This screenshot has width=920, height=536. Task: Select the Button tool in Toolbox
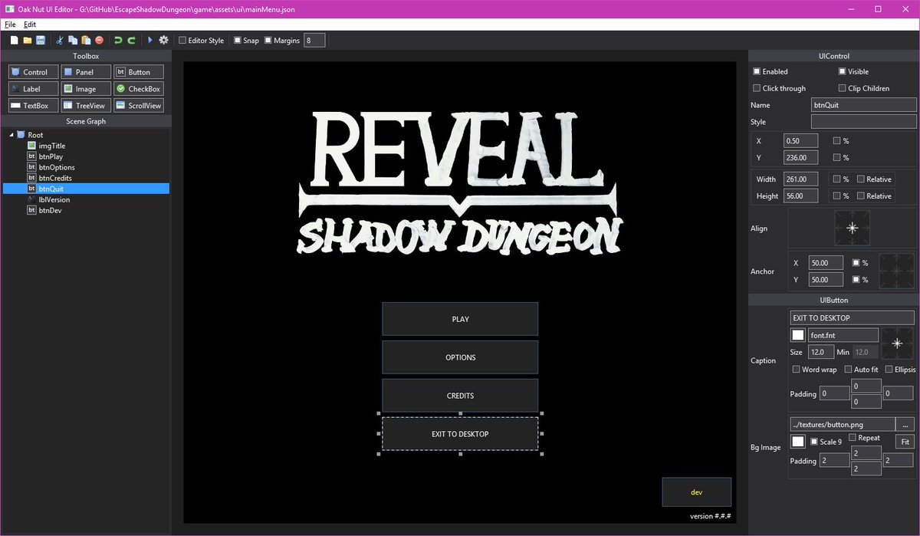tap(139, 72)
